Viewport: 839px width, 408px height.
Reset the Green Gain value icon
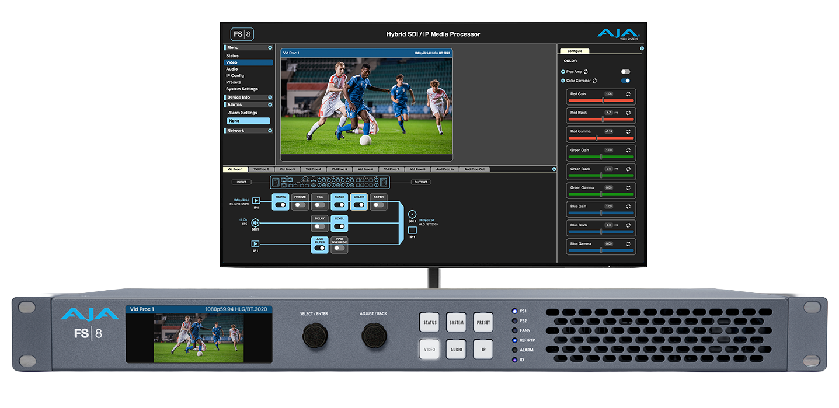click(x=628, y=150)
